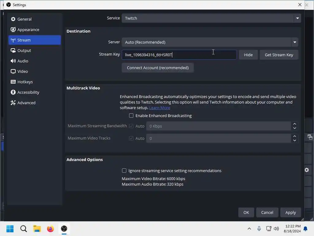
Task: Open the Windows Start menu
Action: (10, 229)
